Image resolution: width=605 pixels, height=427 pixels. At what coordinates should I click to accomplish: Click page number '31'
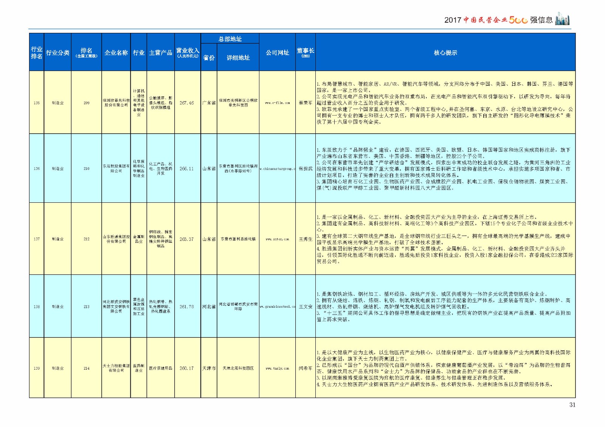(x=572, y=405)
